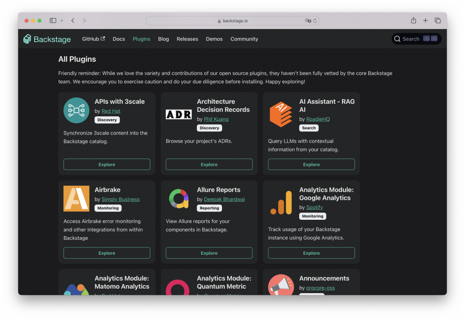The width and height of the screenshot is (465, 319).
Task: Reload the page with refresh icon
Action: tap(315, 21)
